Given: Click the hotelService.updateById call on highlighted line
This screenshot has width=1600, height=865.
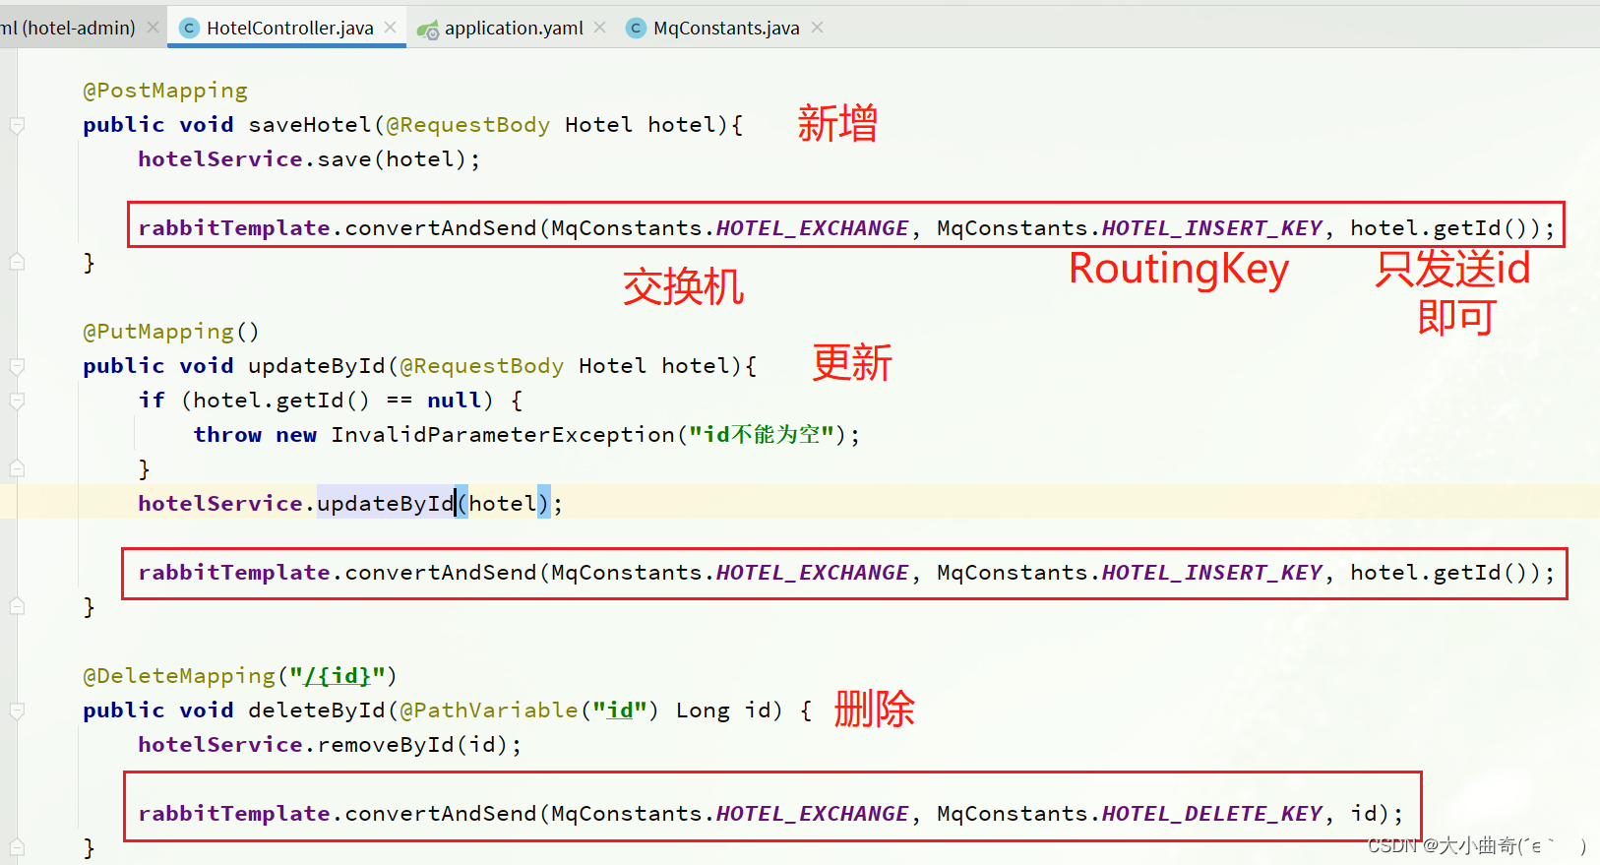Looking at the screenshot, I should pyautogui.click(x=350, y=504).
